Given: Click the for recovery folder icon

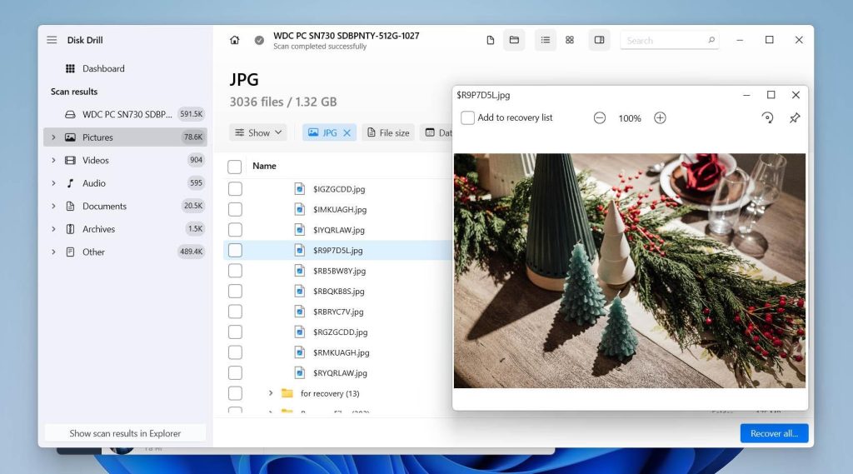Looking at the screenshot, I should pos(287,393).
